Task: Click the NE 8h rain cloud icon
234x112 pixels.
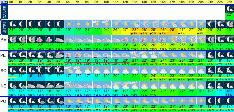Action: coord(88,85)
